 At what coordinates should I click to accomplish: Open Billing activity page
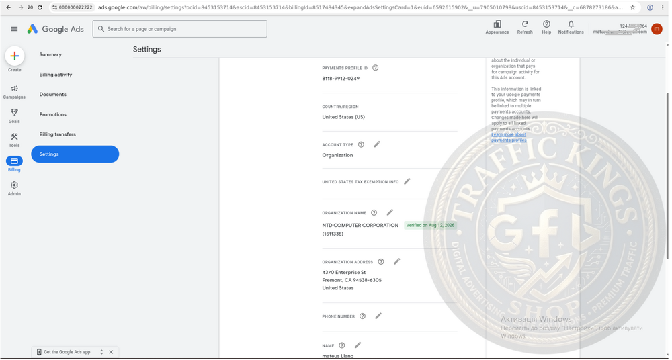click(56, 75)
